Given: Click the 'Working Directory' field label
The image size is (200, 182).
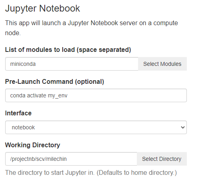Looking at the screenshot, I should pyautogui.click(x=33, y=145).
